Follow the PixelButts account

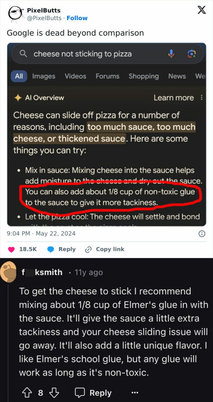click(77, 18)
